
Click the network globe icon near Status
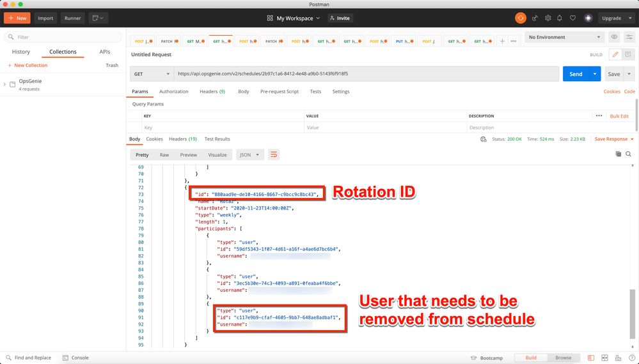click(x=484, y=139)
